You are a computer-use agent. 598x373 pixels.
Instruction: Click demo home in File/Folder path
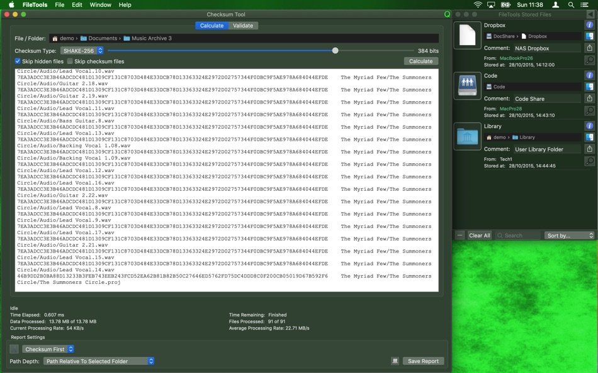pos(63,38)
